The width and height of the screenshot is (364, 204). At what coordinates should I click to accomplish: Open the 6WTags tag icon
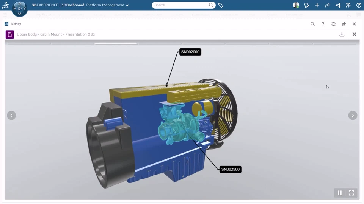point(221,5)
